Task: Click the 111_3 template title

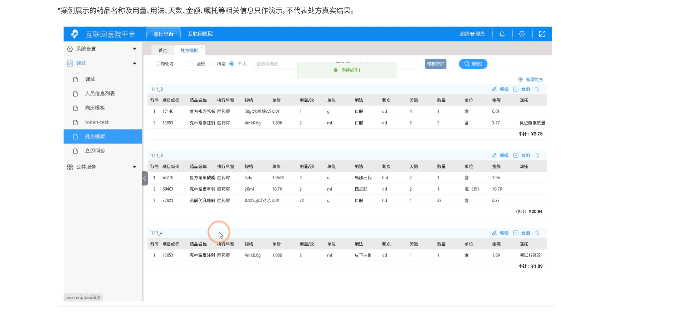Action: tap(157, 155)
